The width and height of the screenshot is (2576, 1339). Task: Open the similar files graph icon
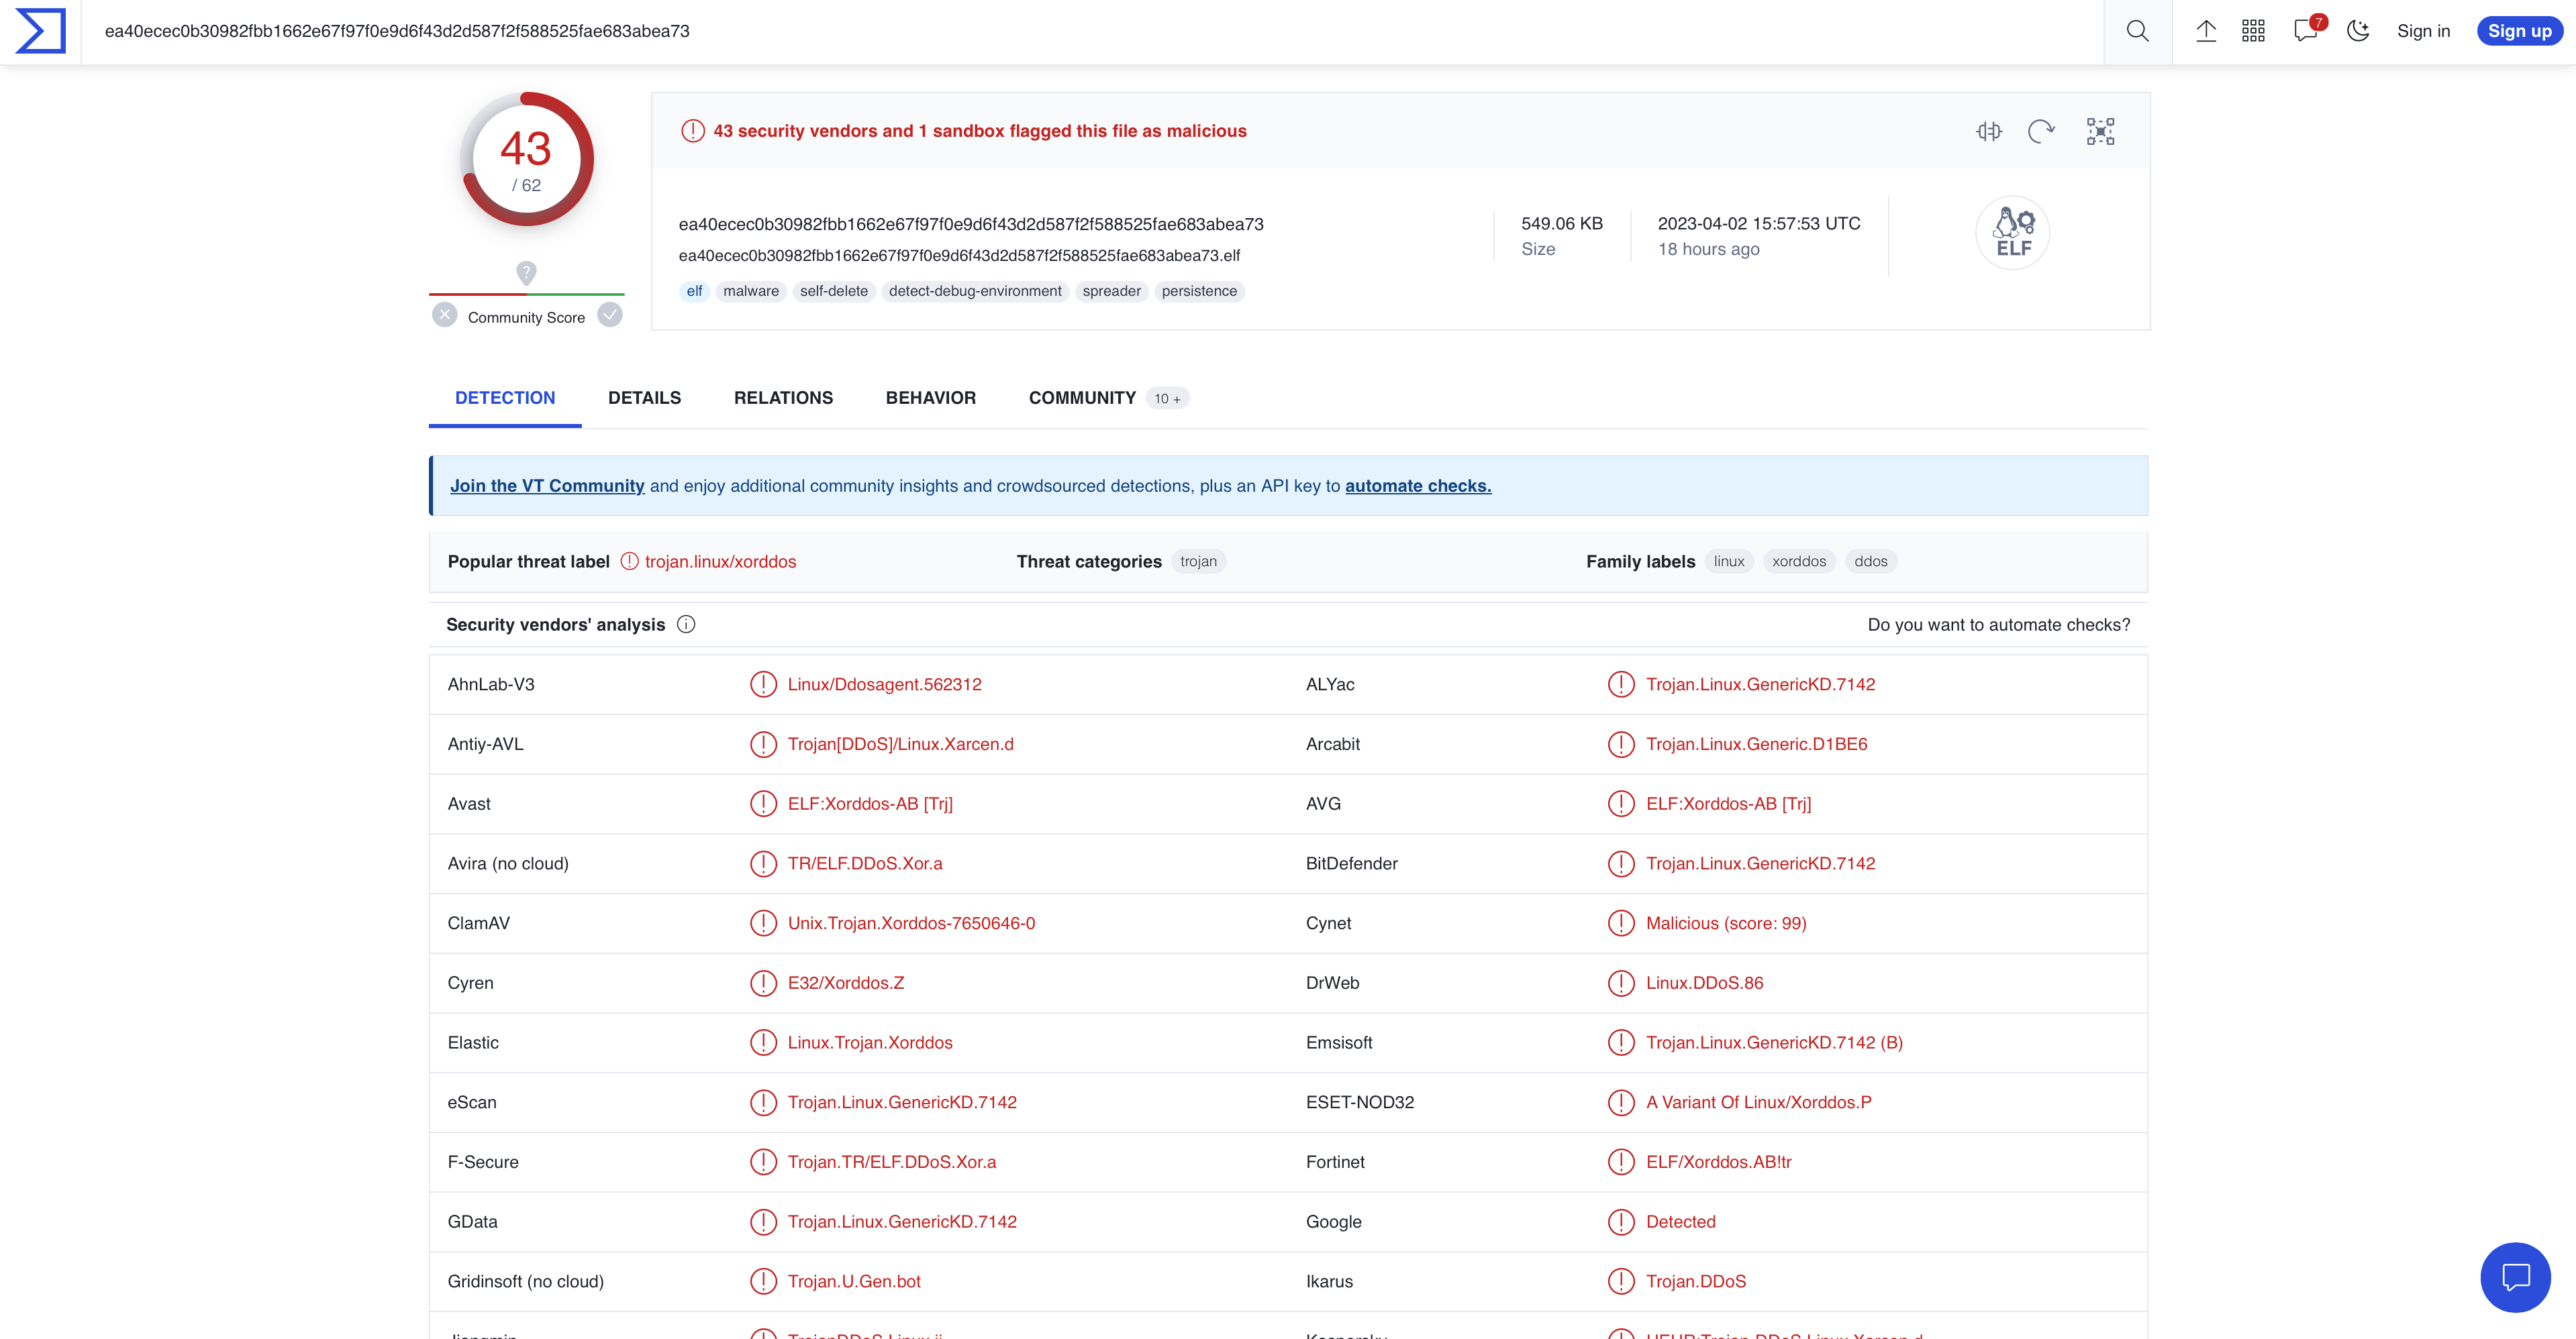[x=2100, y=131]
